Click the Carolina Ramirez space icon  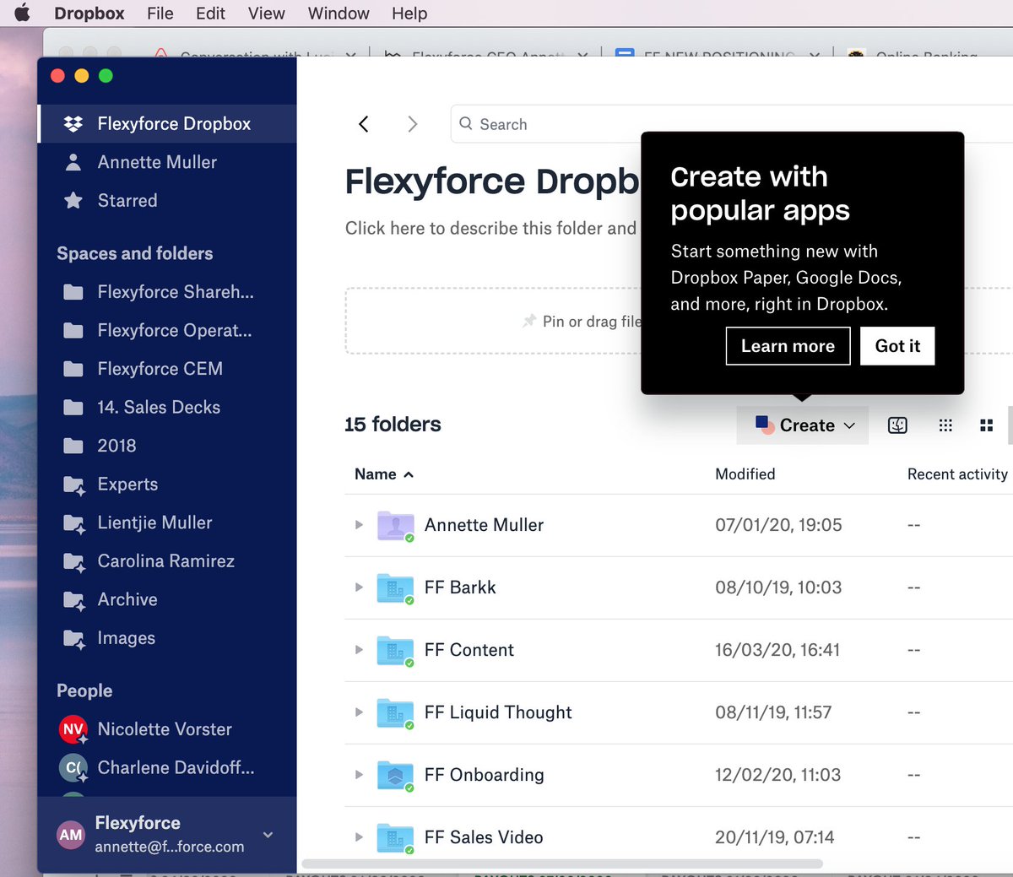(x=74, y=561)
